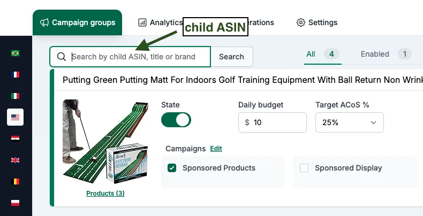Screen dimensions: 423x216
Task: Choose the Italy flag marketplace
Action: point(15,96)
